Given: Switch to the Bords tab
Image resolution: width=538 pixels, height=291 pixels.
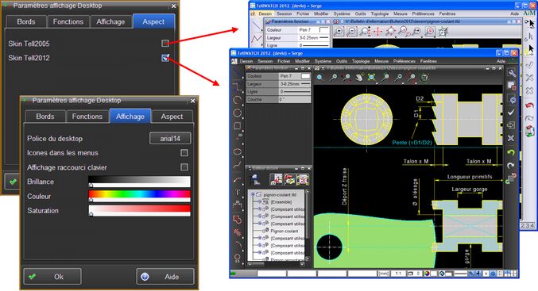Looking at the screenshot, I should (x=45, y=117).
